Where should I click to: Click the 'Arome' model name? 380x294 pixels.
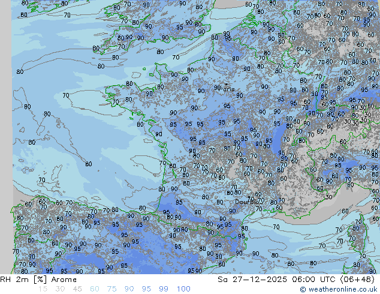click(64, 280)
